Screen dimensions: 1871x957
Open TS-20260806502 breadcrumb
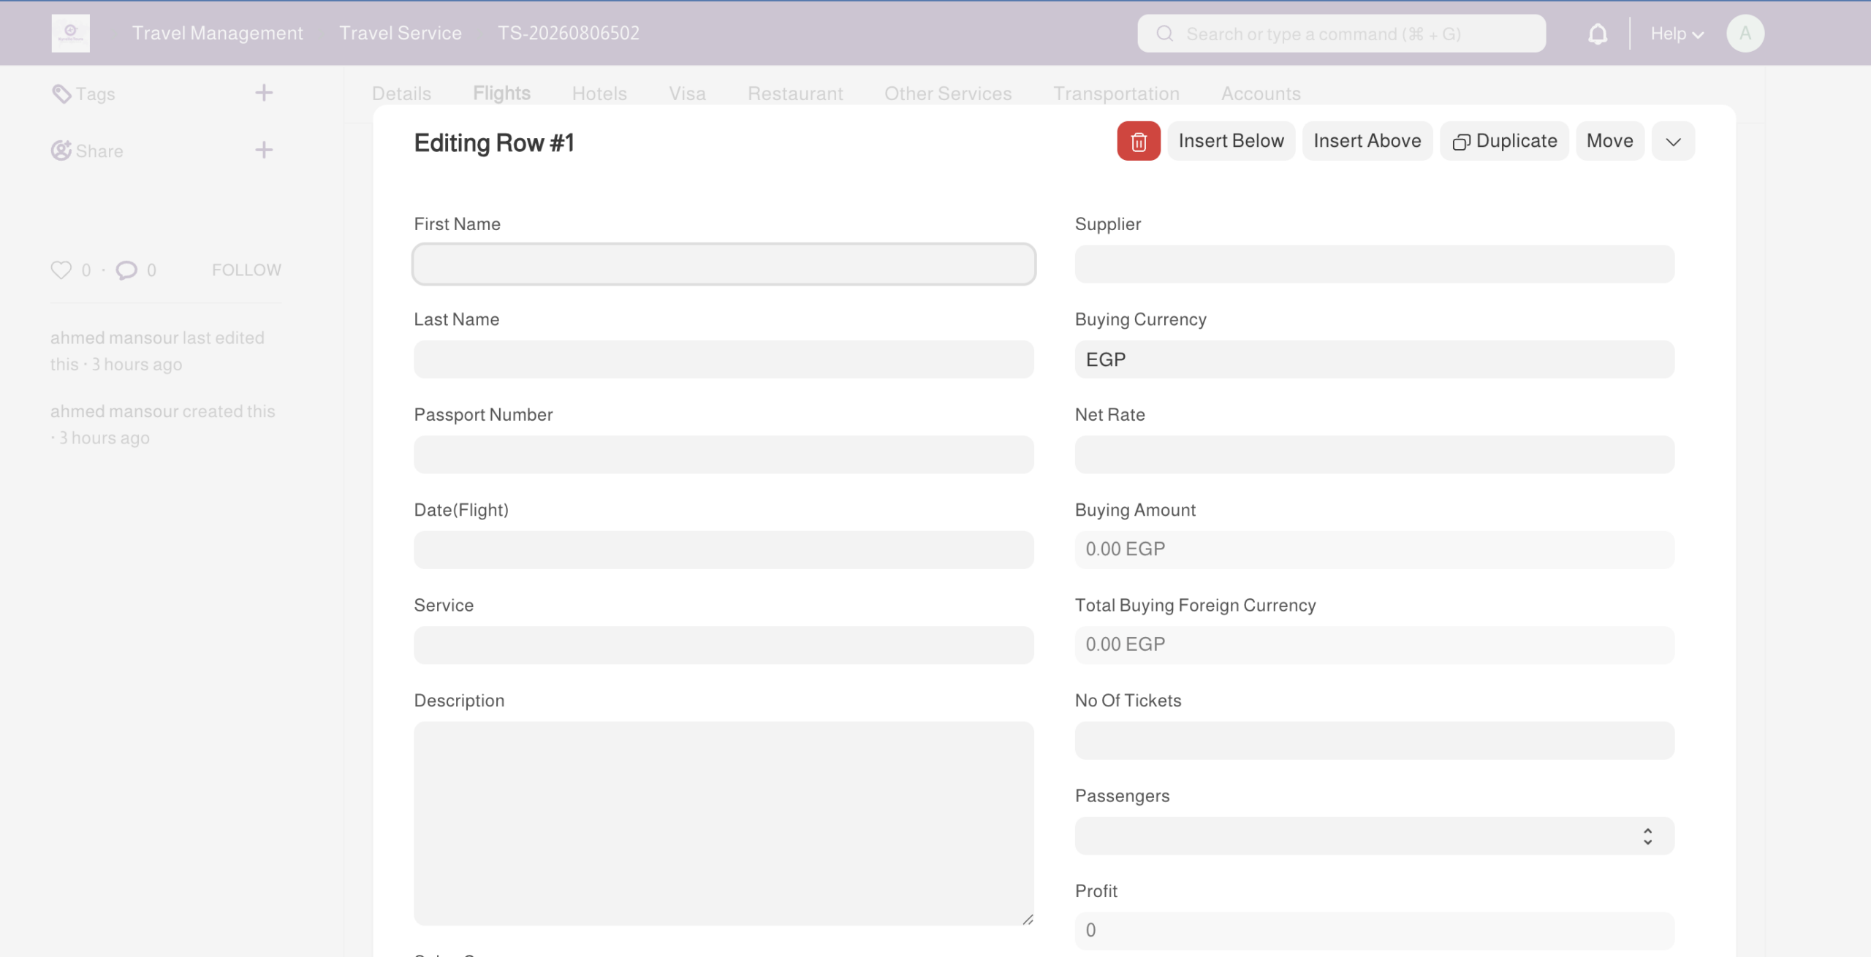tap(569, 33)
